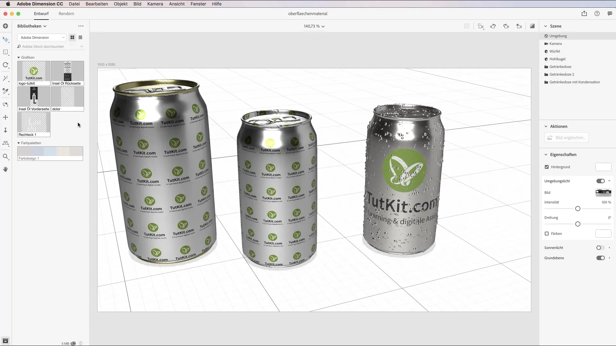The image size is (616, 346).
Task: Open the feedback speech bubble icon
Action: (610, 13)
